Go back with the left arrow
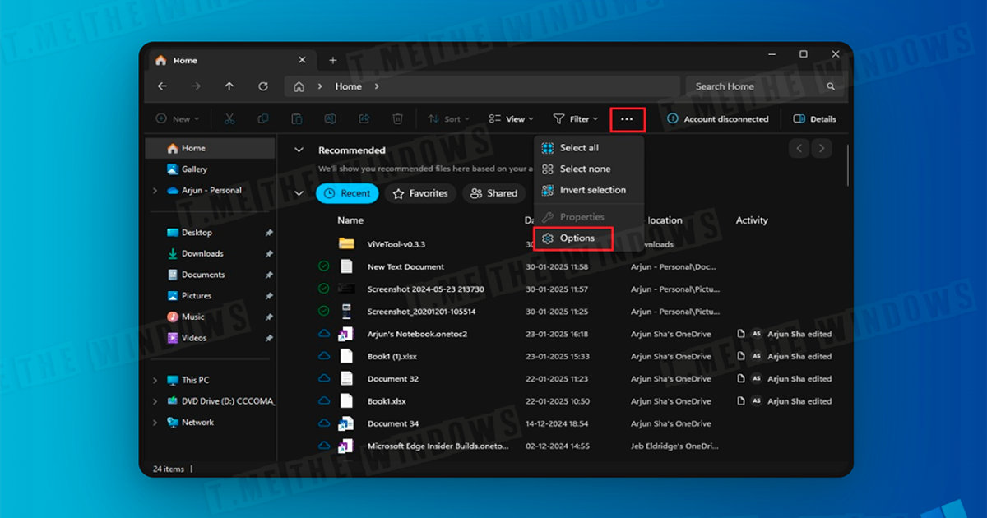 tap(162, 86)
